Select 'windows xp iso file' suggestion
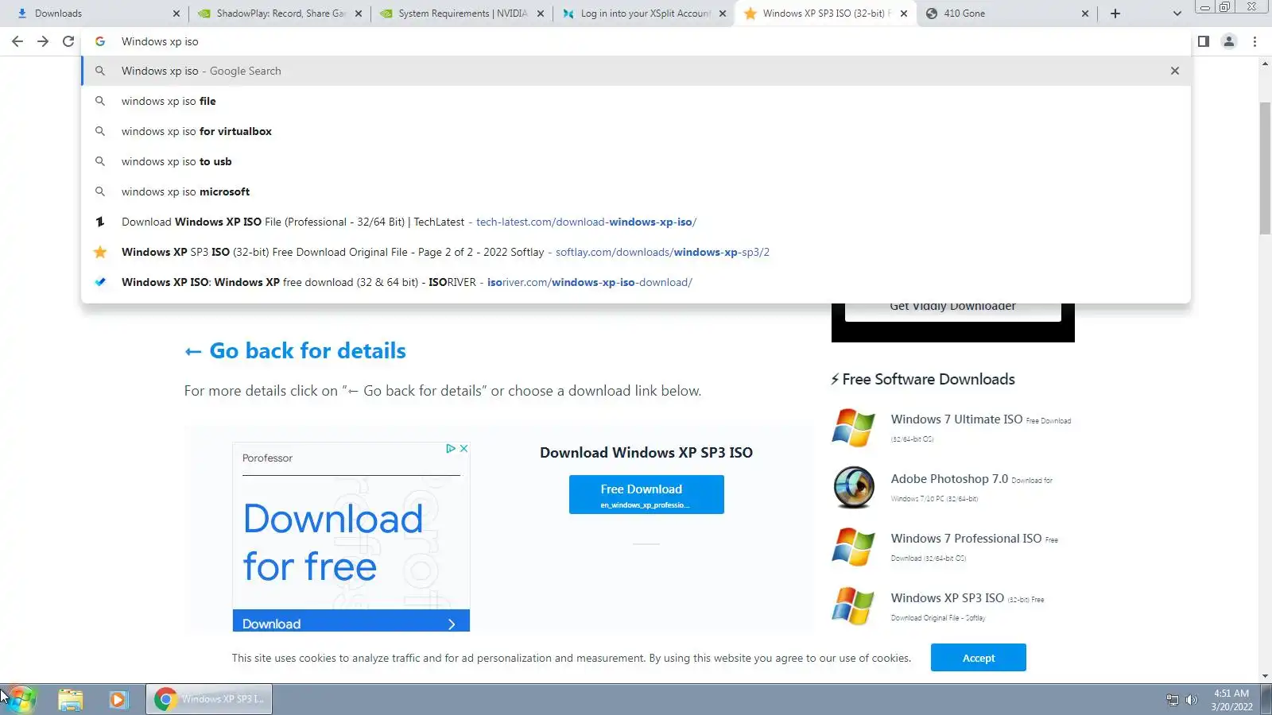 tap(636, 101)
